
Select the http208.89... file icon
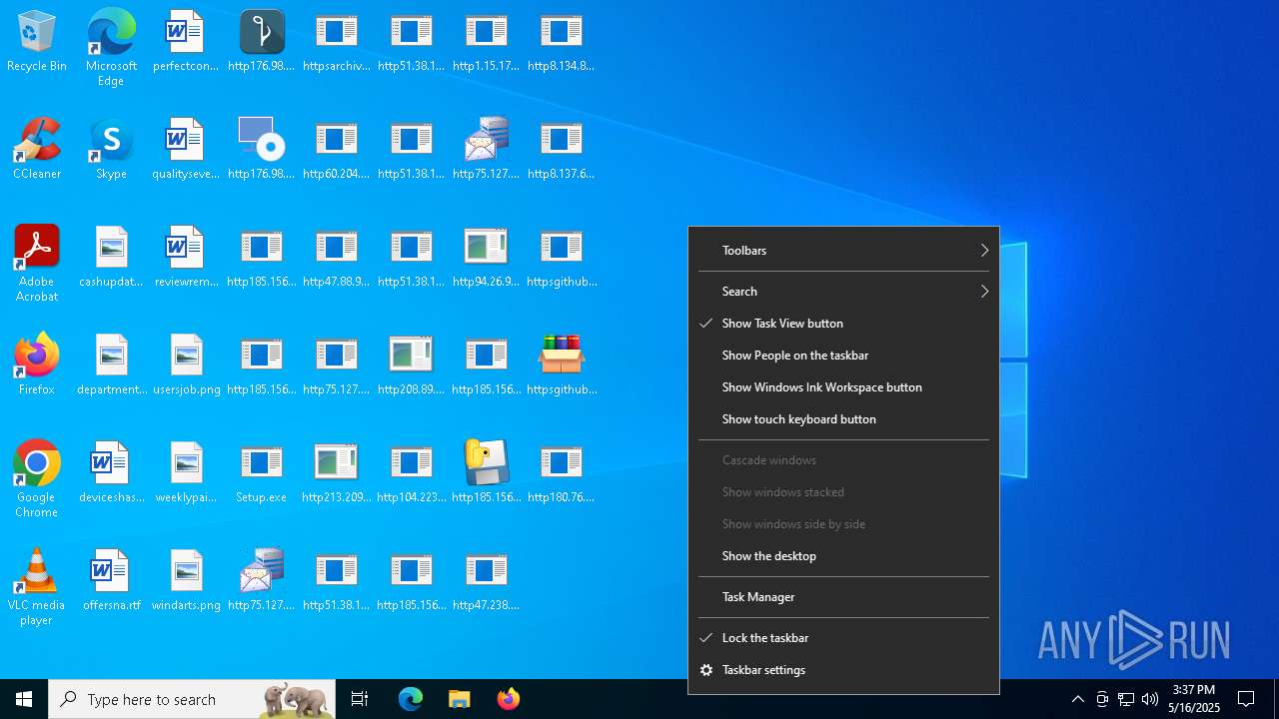pyautogui.click(x=411, y=365)
